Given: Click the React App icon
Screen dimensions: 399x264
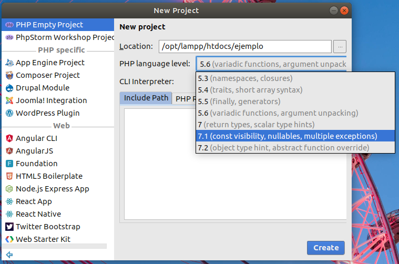Looking at the screenshot, I should click(x=9, y=201).
